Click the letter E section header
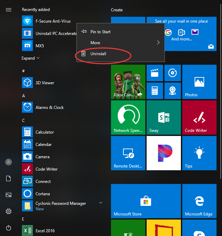The image size is (222, 236). click(23, 219)
